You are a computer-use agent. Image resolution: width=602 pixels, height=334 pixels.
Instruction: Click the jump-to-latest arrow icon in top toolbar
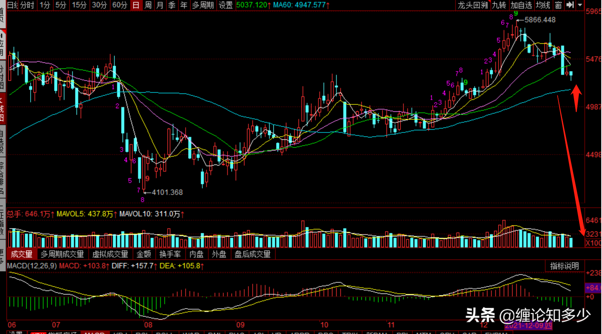click(x=570, y=5)
